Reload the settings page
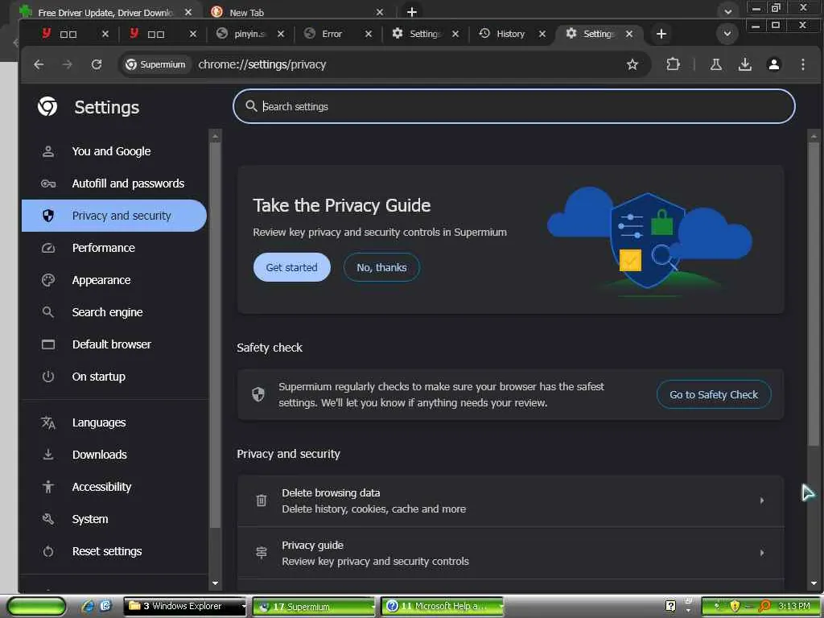This screenshot has height=618, width=824. pyautogui.click(x=97, y=64)
